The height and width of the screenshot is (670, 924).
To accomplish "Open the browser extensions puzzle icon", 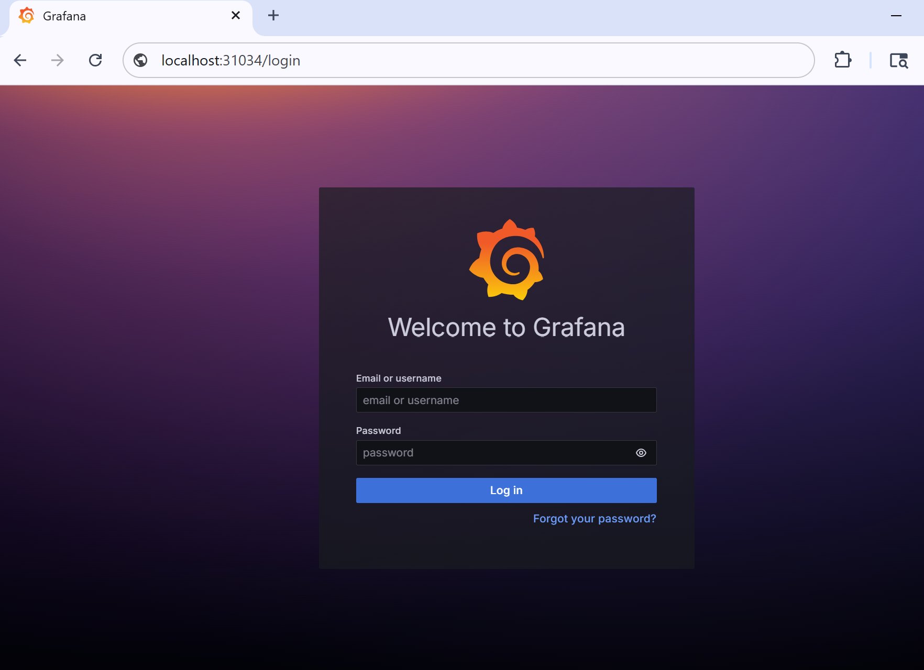I will [843, 60].
